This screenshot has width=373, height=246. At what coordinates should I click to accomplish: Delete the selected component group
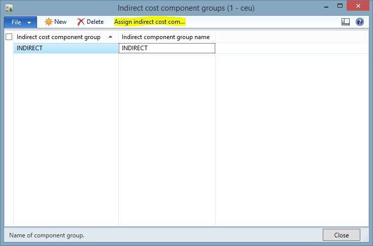click(90, 22)
